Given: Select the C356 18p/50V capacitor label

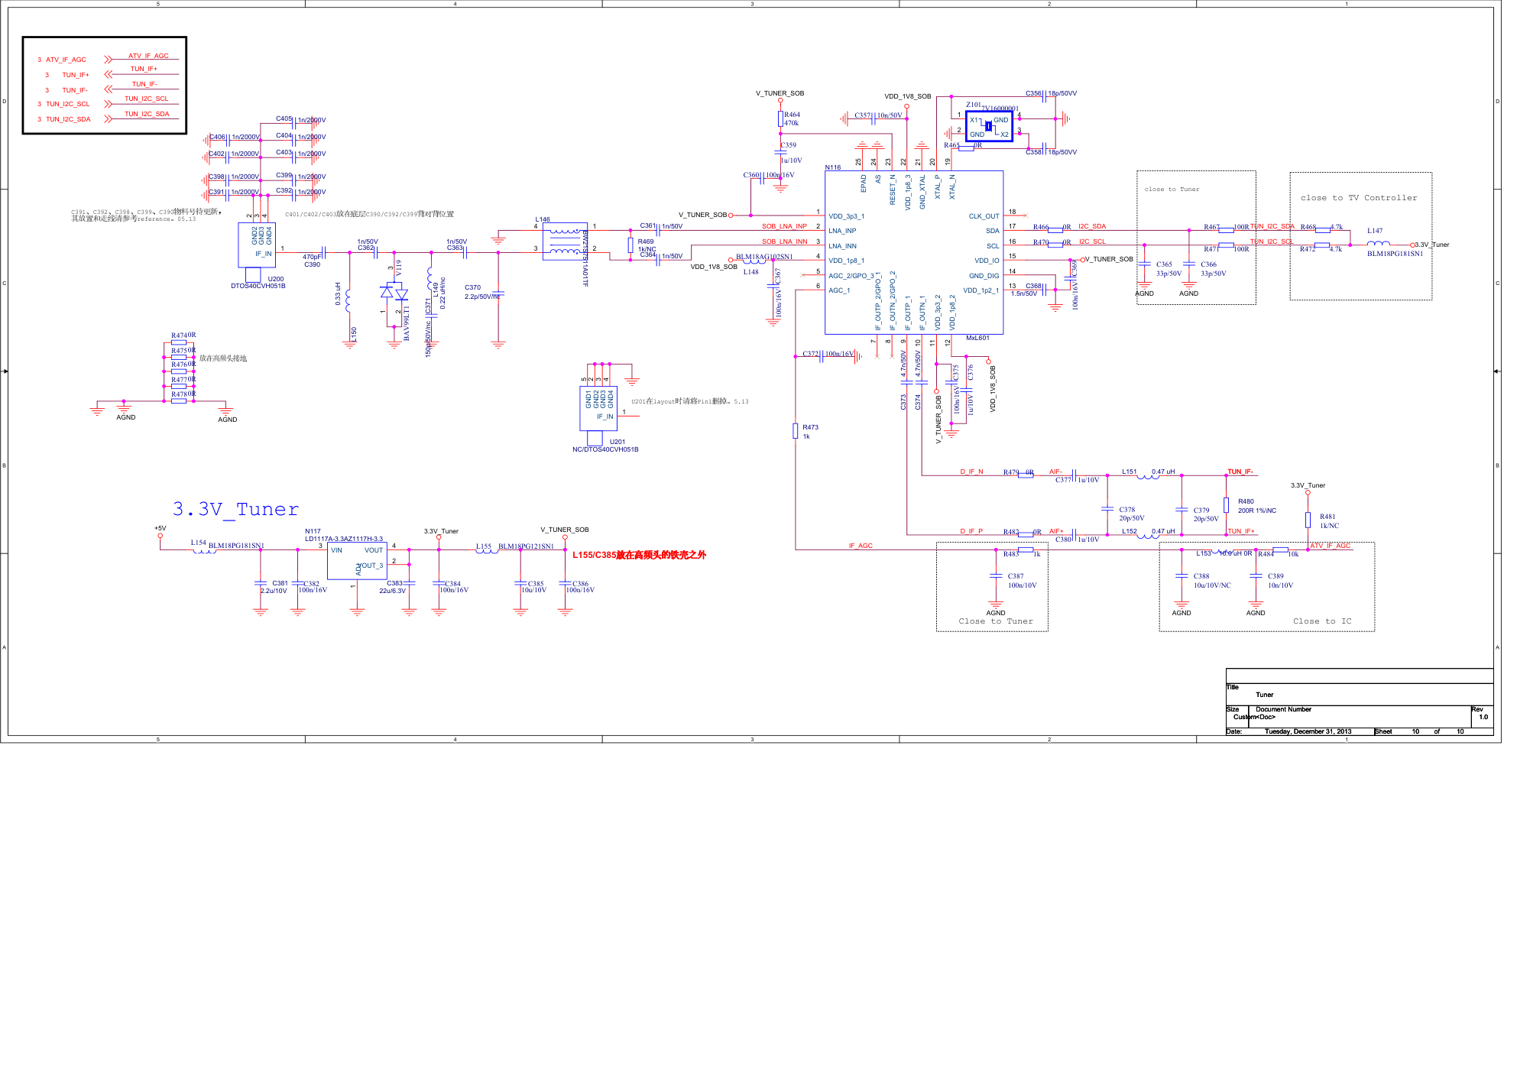Looking at the screenshot, I should coord(1051,93).
